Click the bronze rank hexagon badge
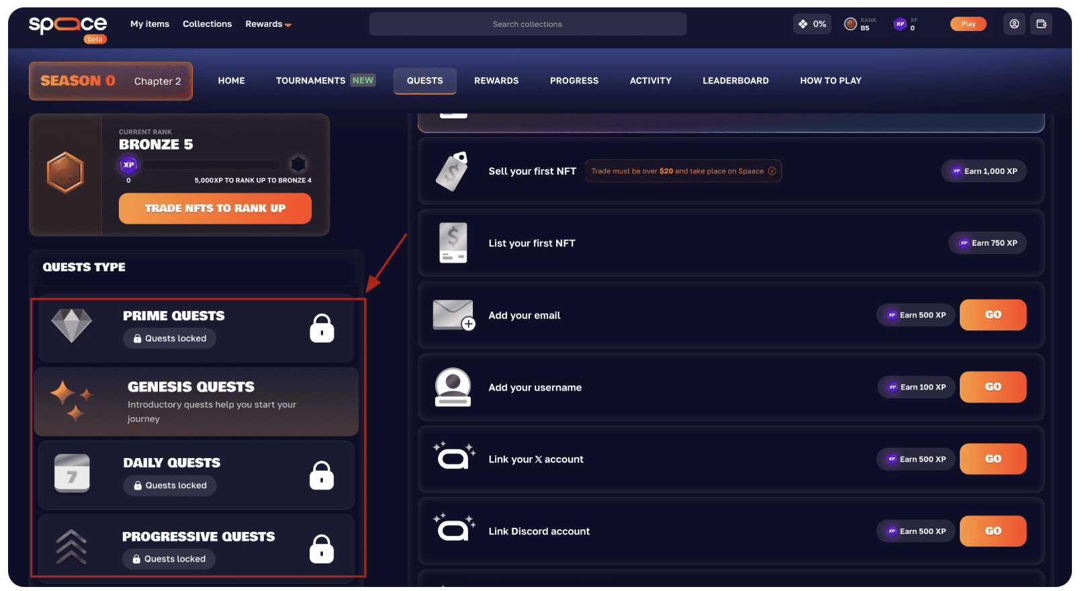 click(65, 173)
